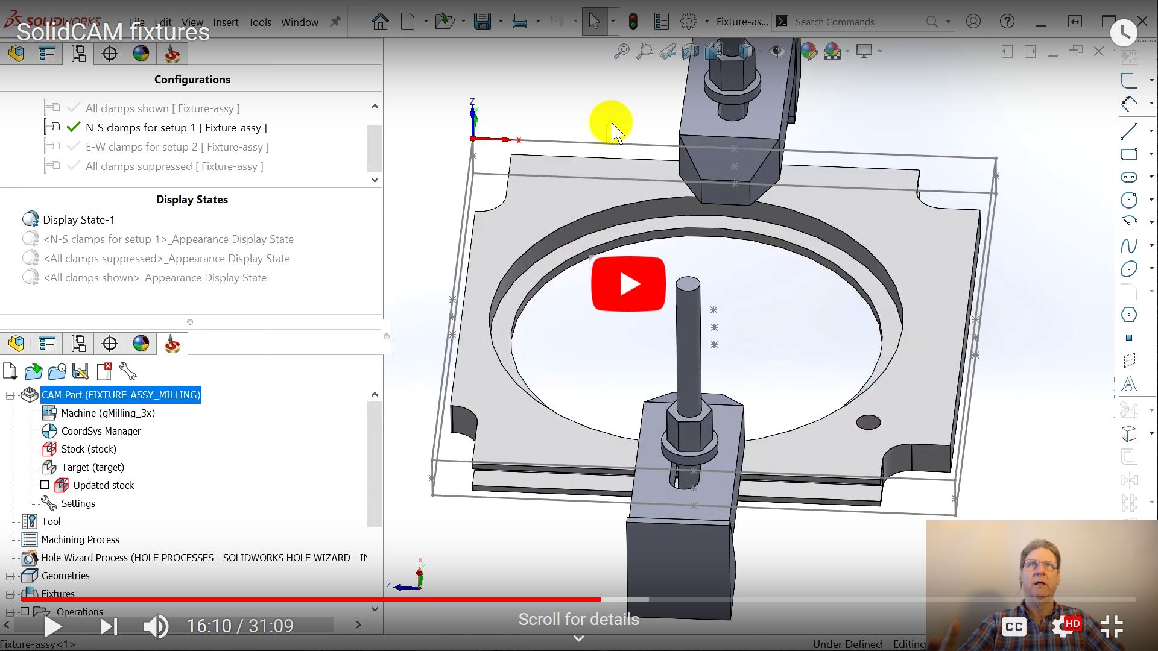The image size is (1158, 651).
Task: Click the New document icon
Action: tap(408, 22)
